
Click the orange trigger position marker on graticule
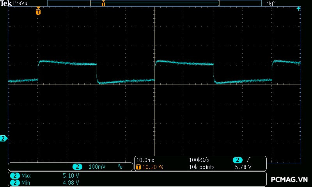38,12
